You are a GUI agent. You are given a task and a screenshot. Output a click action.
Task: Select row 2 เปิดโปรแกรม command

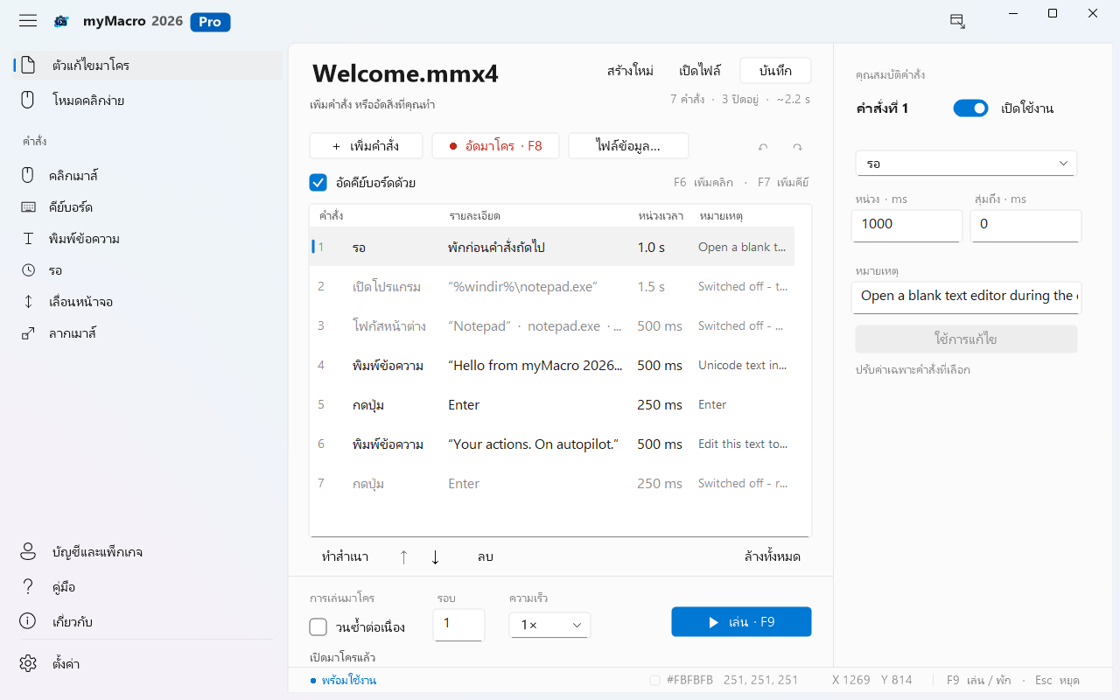pos(552,286)
